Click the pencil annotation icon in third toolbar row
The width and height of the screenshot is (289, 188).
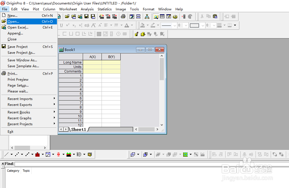[136, 34]
